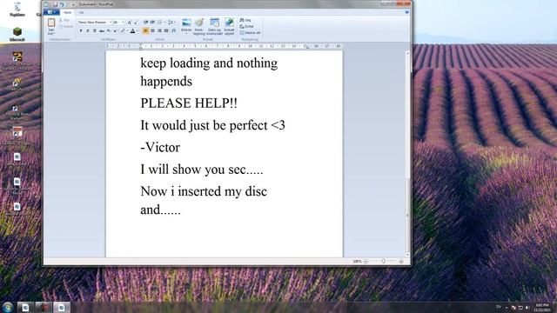Viewport: 557px width, 313px height.
Task: Select align text right
Action: point(159,31)
